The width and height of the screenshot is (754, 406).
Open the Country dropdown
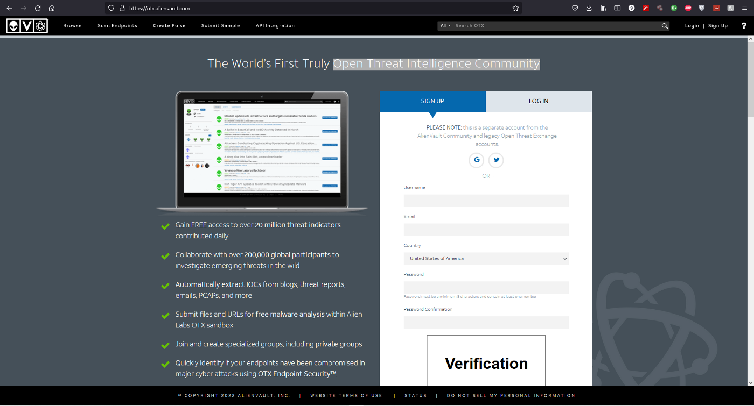coord(486,259)
